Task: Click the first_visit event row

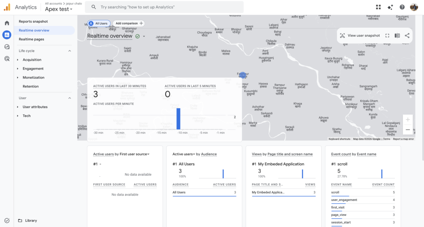Action: pyautogui.click(x=363, y=208)
